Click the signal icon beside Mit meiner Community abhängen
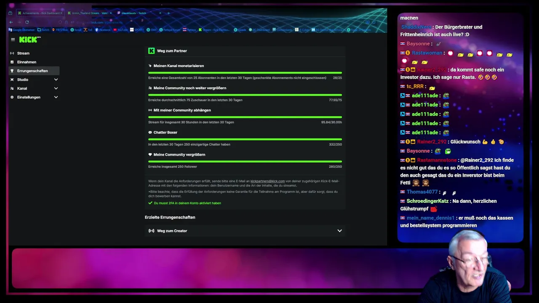539x303 pixels. [150, 110]
